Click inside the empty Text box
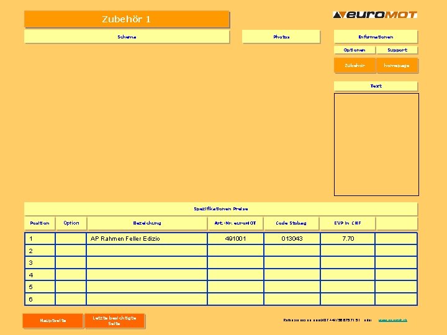Viewport: 447px width, 335px height. (x=376, y=145)
